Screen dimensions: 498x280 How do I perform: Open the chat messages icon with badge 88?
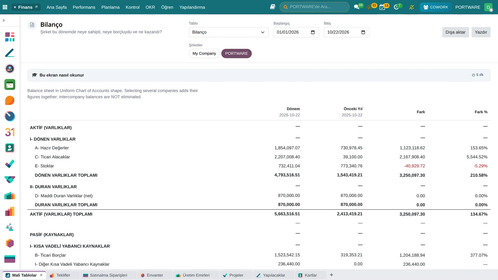[x=357, y=7]
